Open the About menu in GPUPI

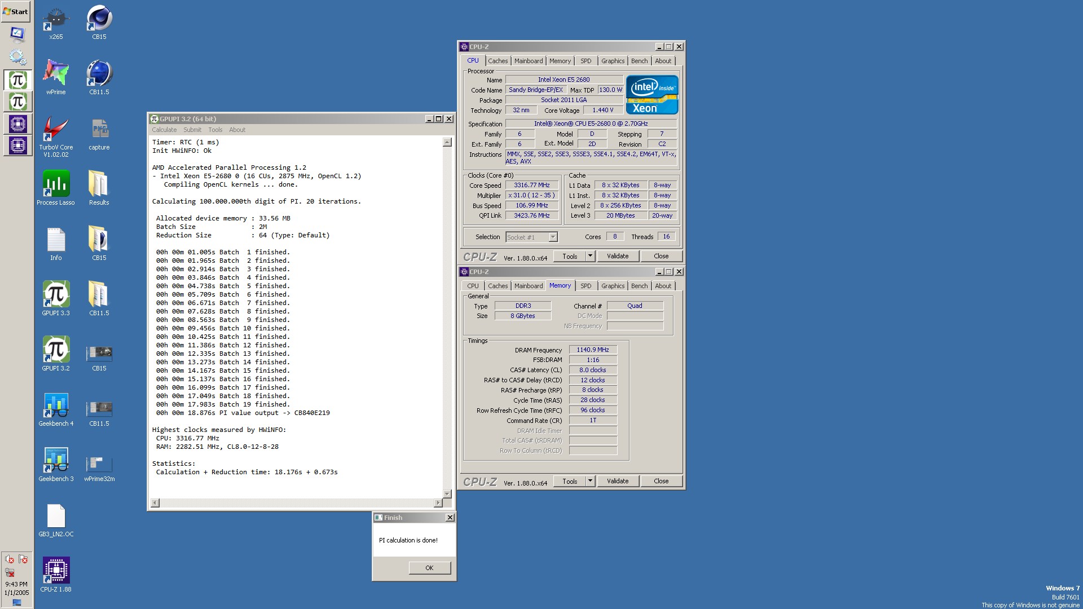(x=237, y=130)
